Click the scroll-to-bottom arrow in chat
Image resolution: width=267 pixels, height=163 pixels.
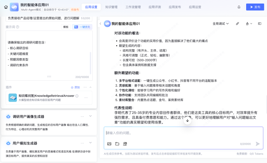click(x=187, y=121)
